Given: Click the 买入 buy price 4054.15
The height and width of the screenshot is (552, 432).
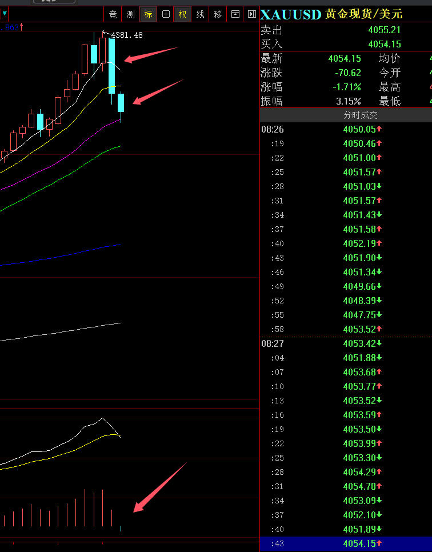Looking at the screenshot, I should click(x=384, y=44).
